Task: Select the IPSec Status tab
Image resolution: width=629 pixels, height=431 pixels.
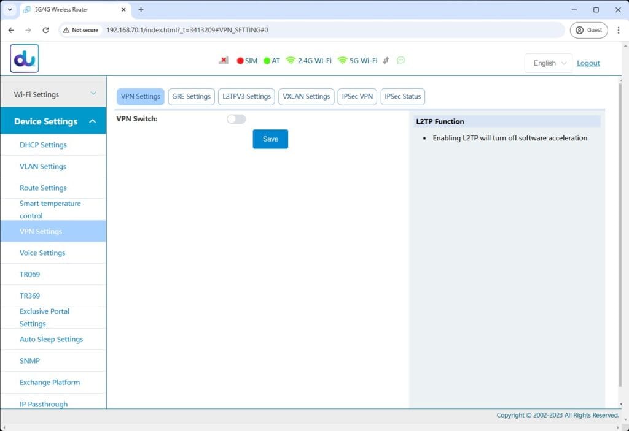Action: tap(403, 96)
